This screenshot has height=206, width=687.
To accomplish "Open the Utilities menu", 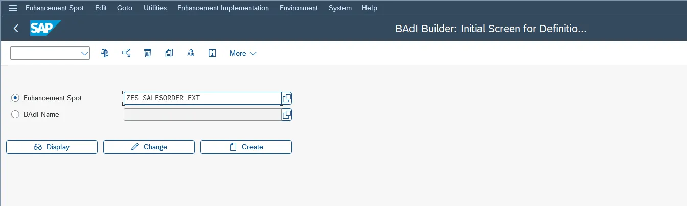I will pyautogui.click(x=155, y=8).
